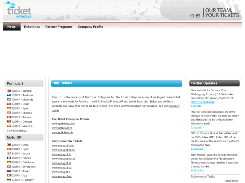
Task: Visit www.easygpt.es
Action: (62, 176)
